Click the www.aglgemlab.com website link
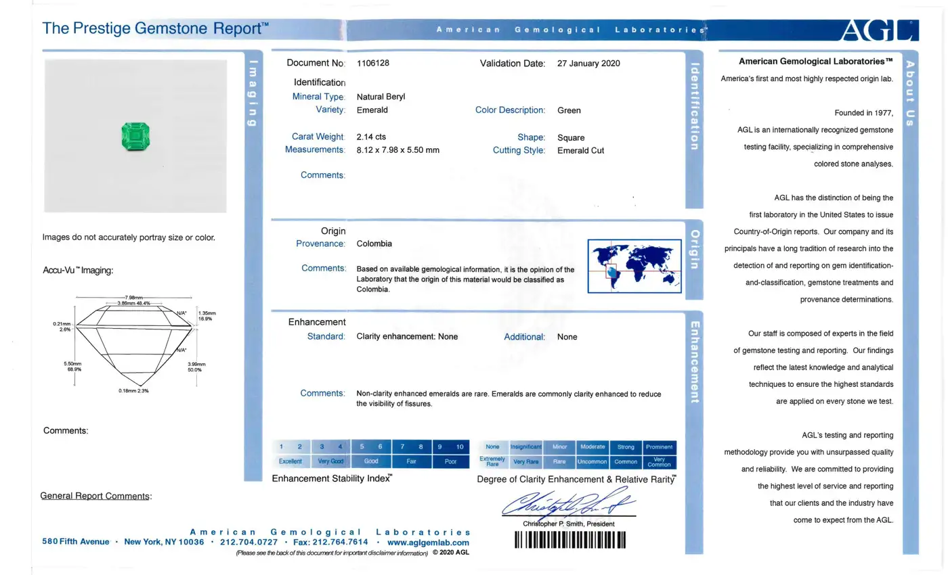Viewport: 948px width, 575px height. (x=428, y=543)
